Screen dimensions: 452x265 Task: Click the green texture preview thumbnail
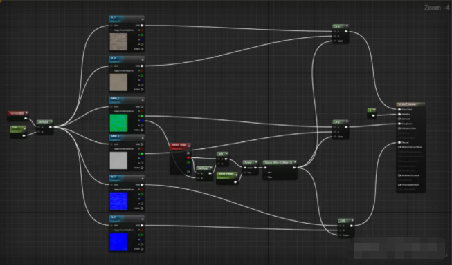118,123
